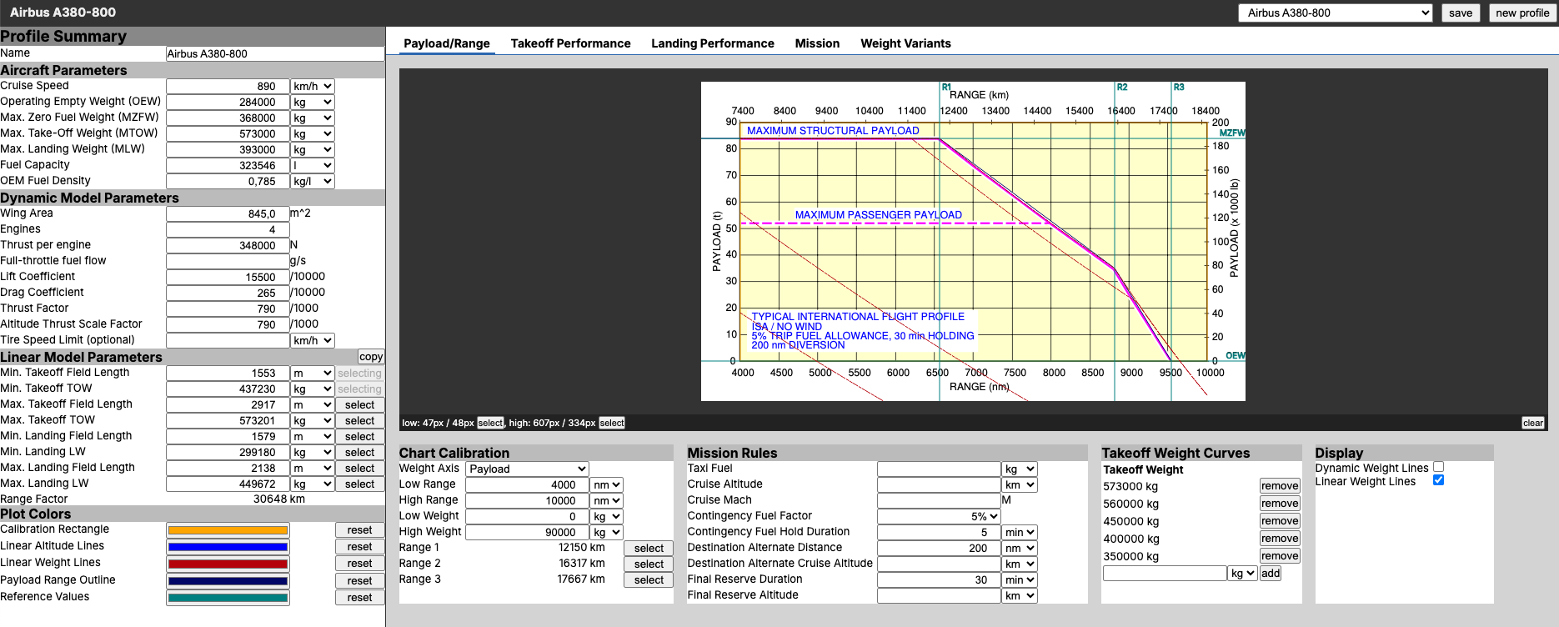Create a new profile
Screen dimensions: 1559x627
point(1521,13)
